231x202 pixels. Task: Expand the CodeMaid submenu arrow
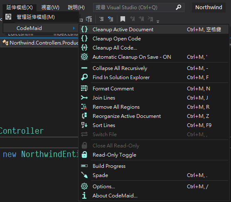click(74, 28)
